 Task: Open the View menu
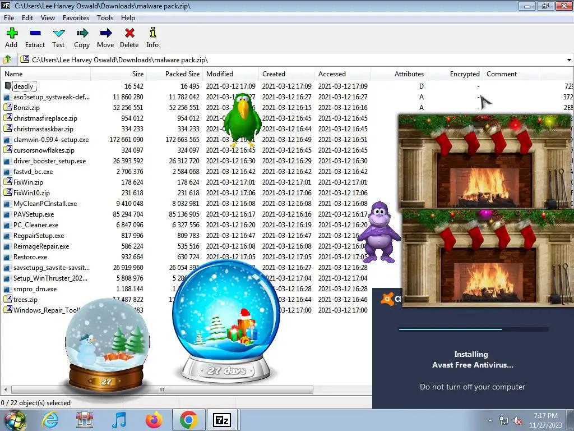point(48,17)
